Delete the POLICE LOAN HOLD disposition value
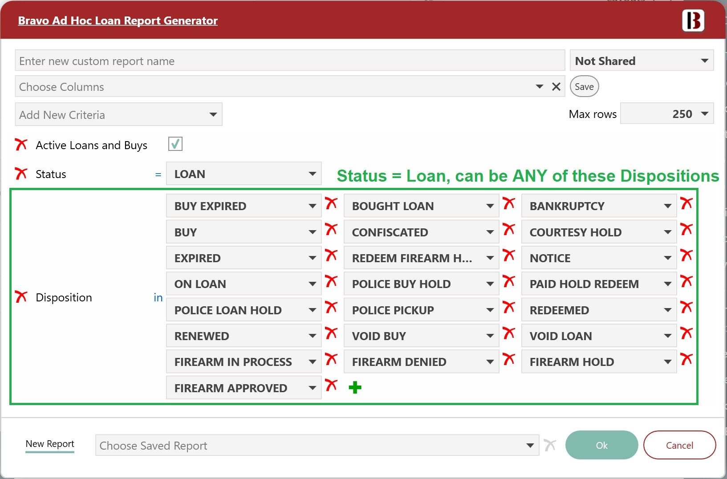The height and width of the screenshot is (479, 727). (331, 308)
